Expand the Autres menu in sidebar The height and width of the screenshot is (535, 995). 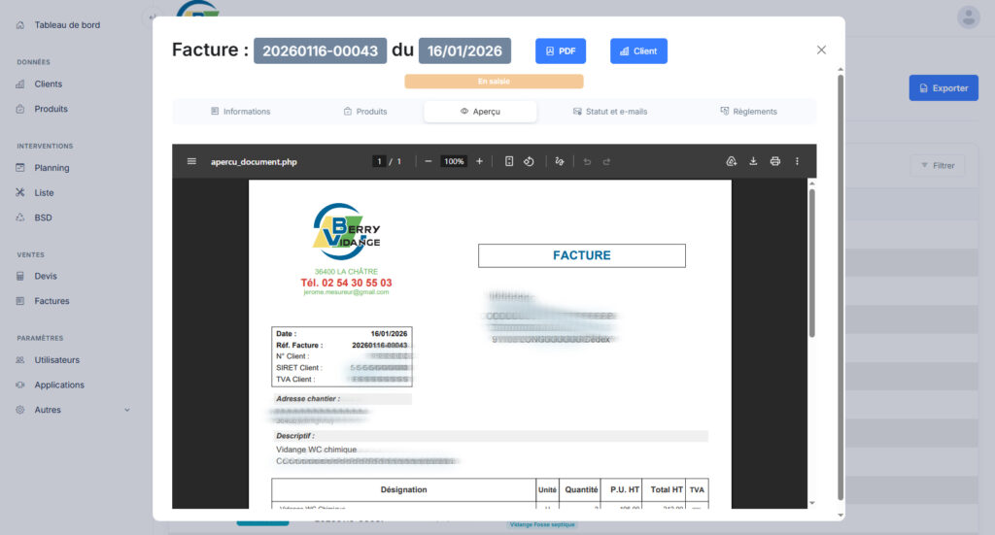pyautogui.click(x=73, y=410)
